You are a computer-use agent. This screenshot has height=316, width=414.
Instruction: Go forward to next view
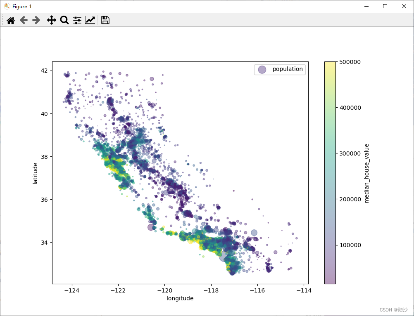coord(36,20)
